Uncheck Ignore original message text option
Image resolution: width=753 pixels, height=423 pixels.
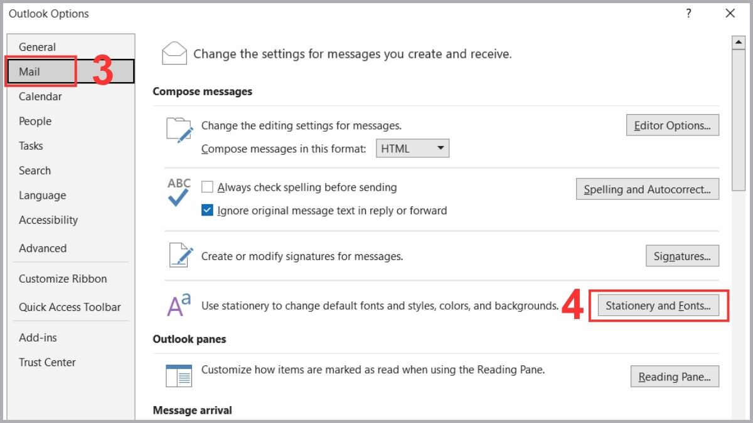(208, 211)
